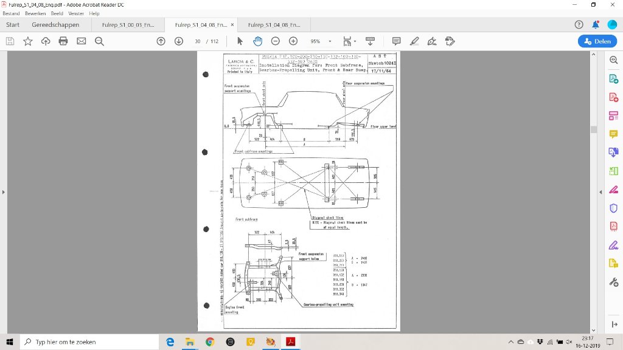This screenshot has width=623, height=350.
Task: Expand the left navigation pane
Action: coord(3,192)
